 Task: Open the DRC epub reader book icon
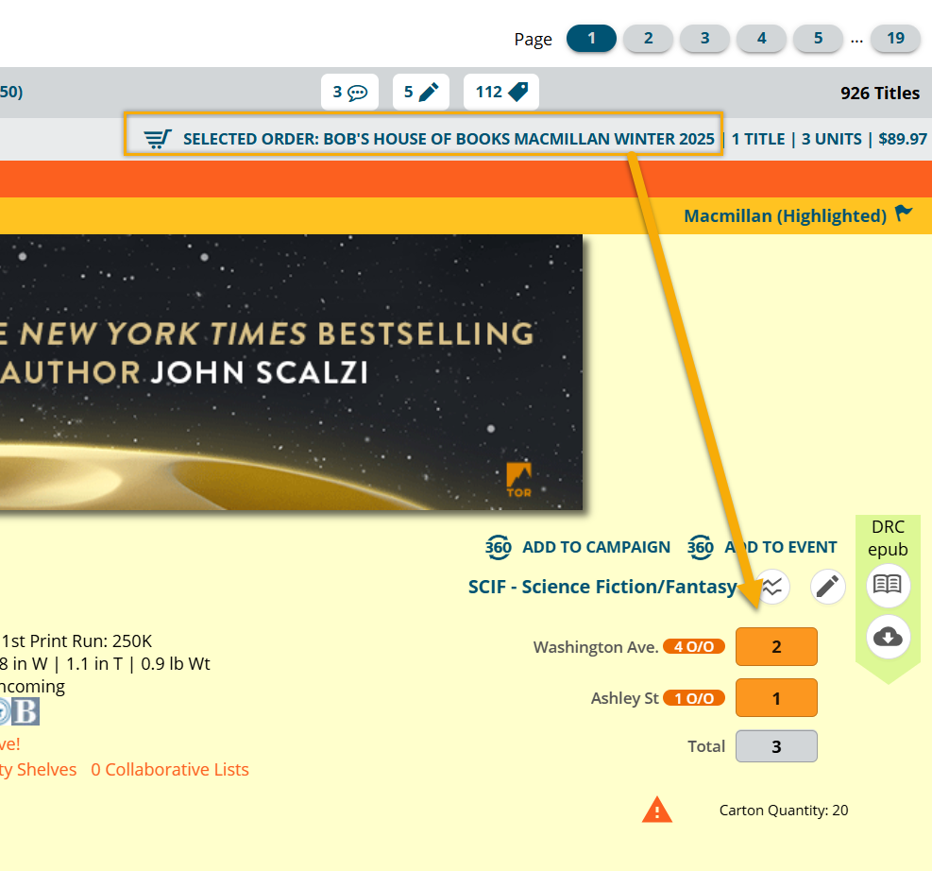click(x=888, y=585)
